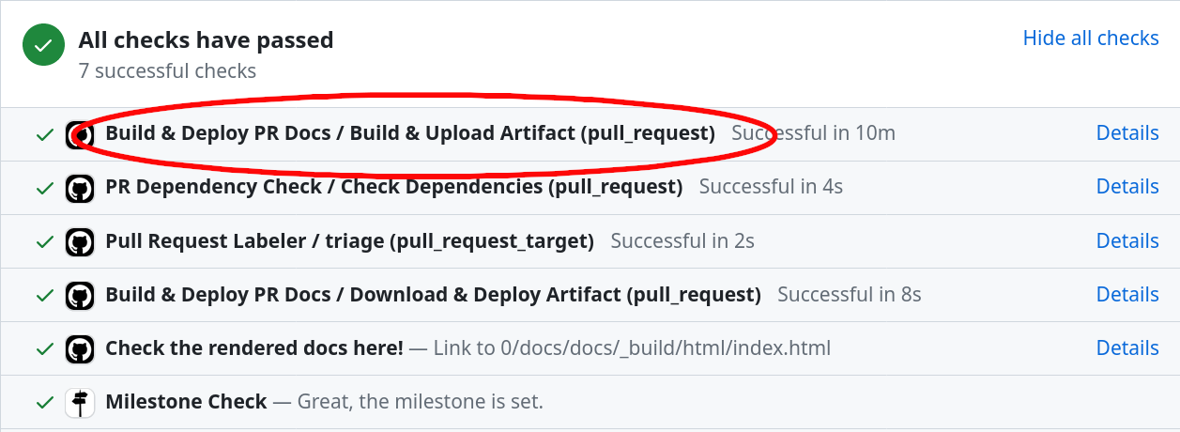Image resolution: width=1180 pixels, height=432 pixels.
Task: Open Details for Pull Request Labeler triage
Action: (1127, 241)
